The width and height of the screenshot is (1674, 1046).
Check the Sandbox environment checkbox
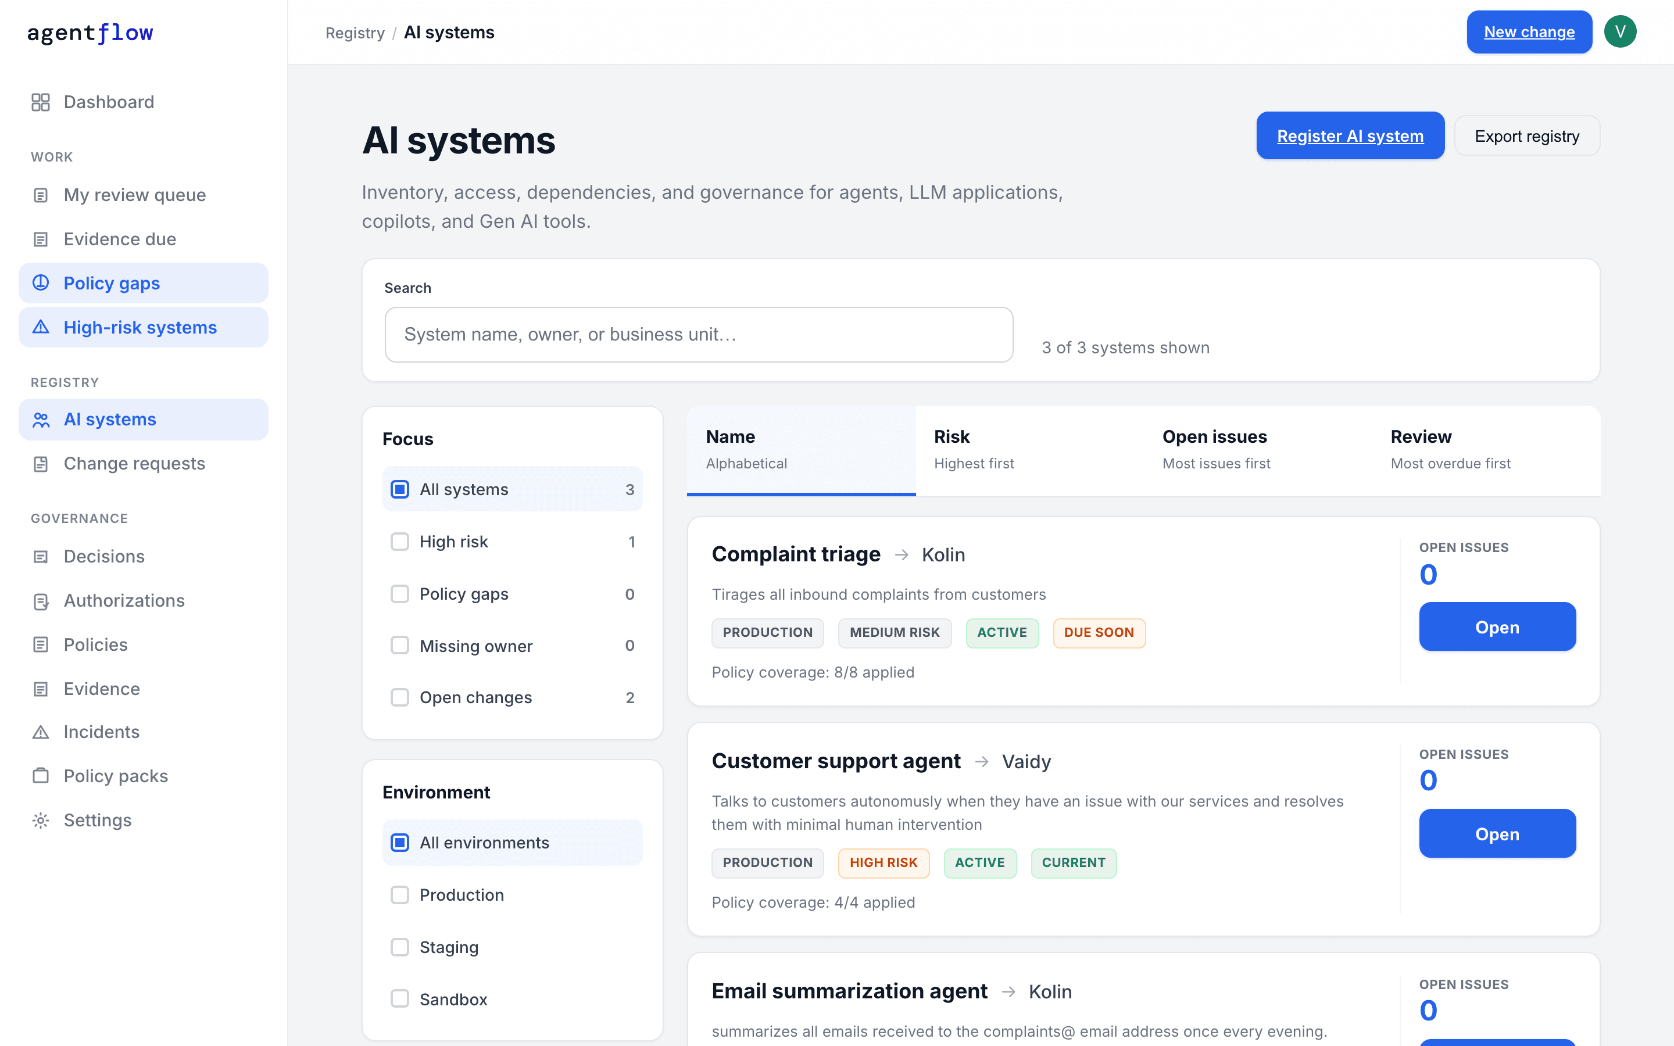[400, 999]
